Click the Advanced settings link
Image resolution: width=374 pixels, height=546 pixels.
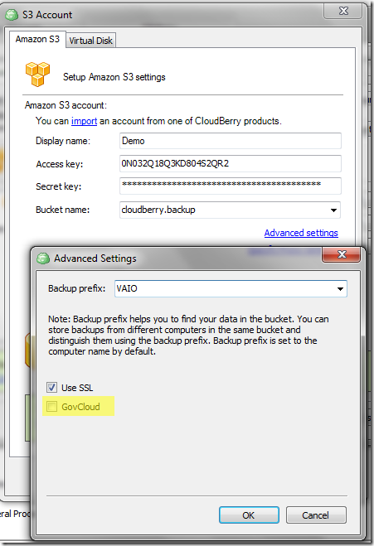point(301,233)
